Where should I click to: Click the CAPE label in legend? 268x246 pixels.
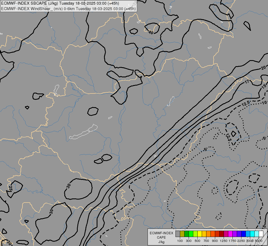point(161,238)
